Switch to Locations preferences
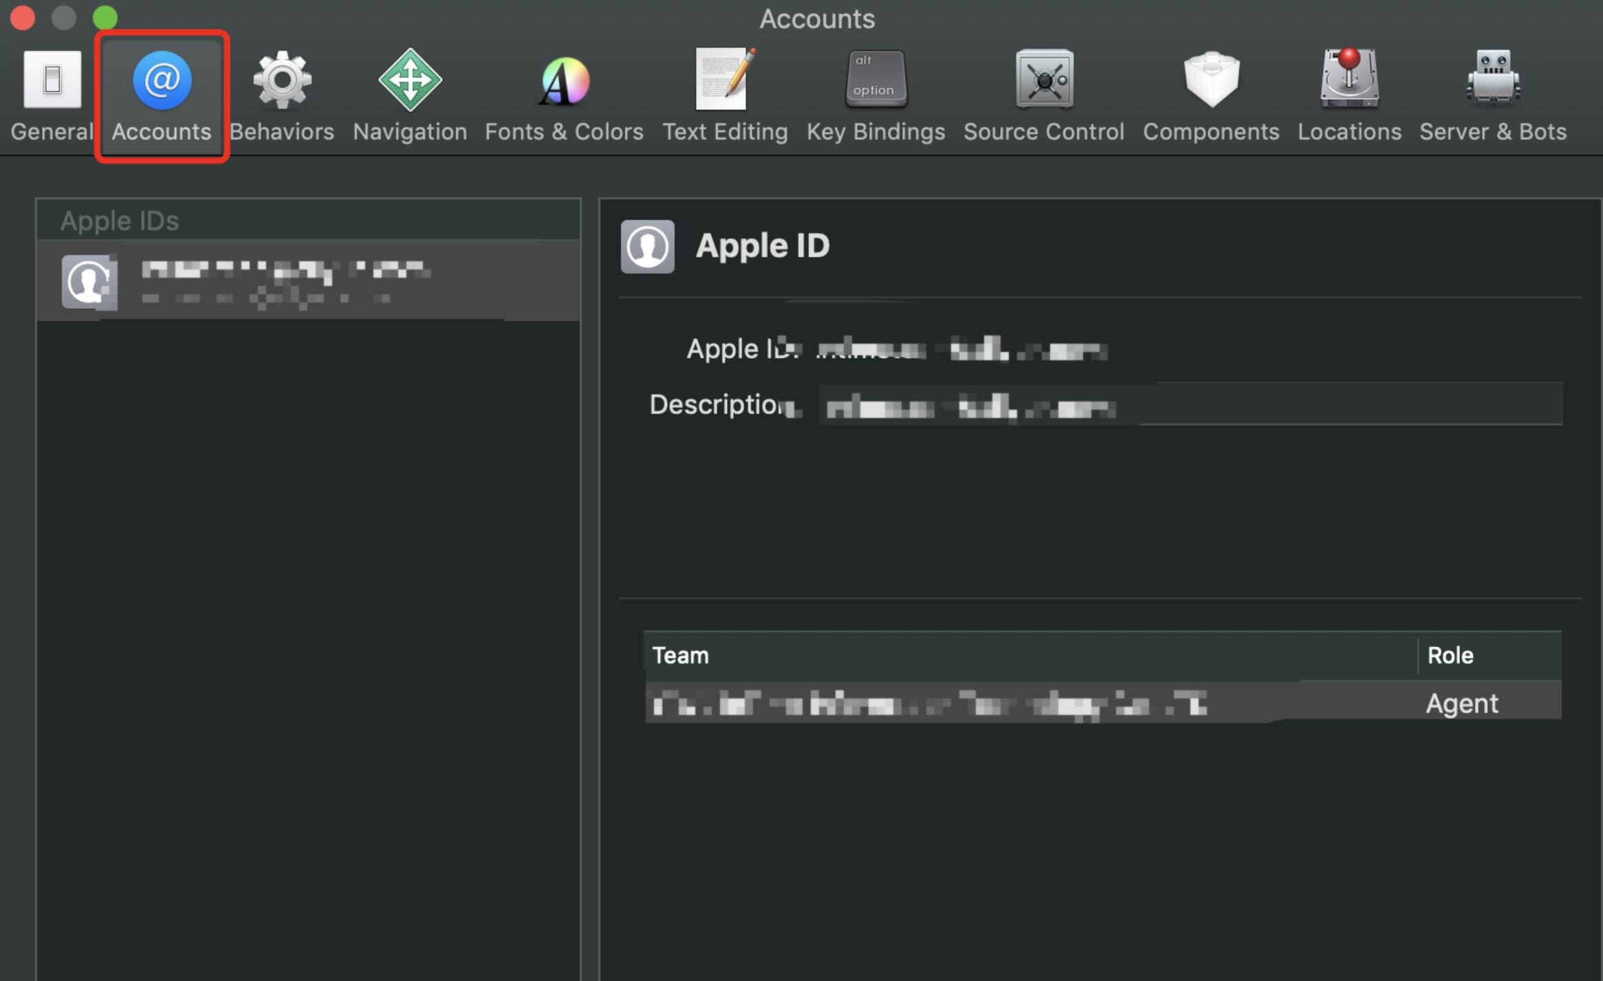Screen dimensions: 1603x981 pos(1349,96)
